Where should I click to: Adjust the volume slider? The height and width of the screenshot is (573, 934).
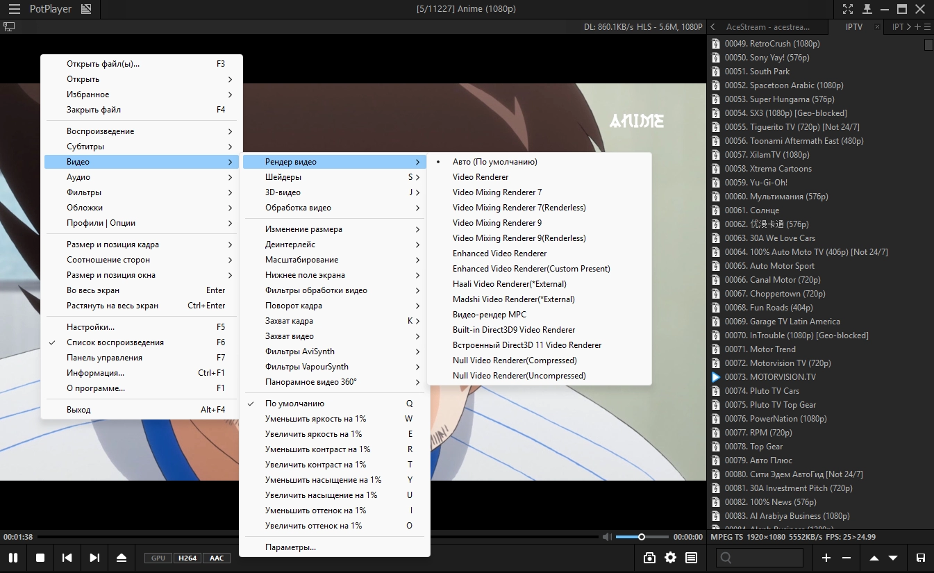(642, 537)
